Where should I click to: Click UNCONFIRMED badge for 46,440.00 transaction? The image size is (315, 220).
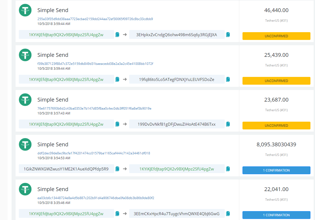tap(276, 36)
